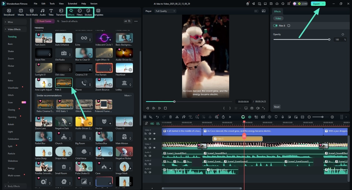
Task: Open the Full Quality dropdown
Action: 165,11
